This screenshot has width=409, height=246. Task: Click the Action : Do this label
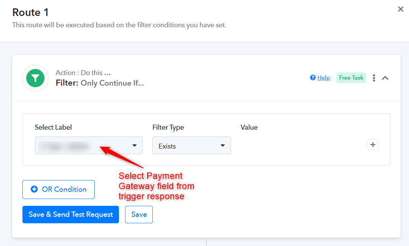click(x=83, y=72)
